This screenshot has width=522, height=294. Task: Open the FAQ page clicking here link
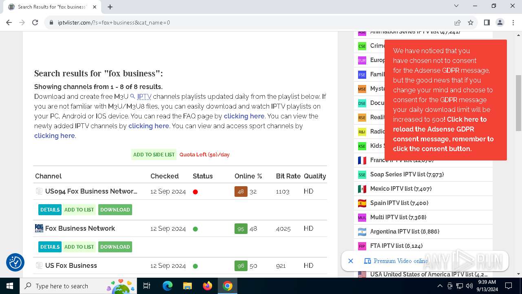[244, 116]
